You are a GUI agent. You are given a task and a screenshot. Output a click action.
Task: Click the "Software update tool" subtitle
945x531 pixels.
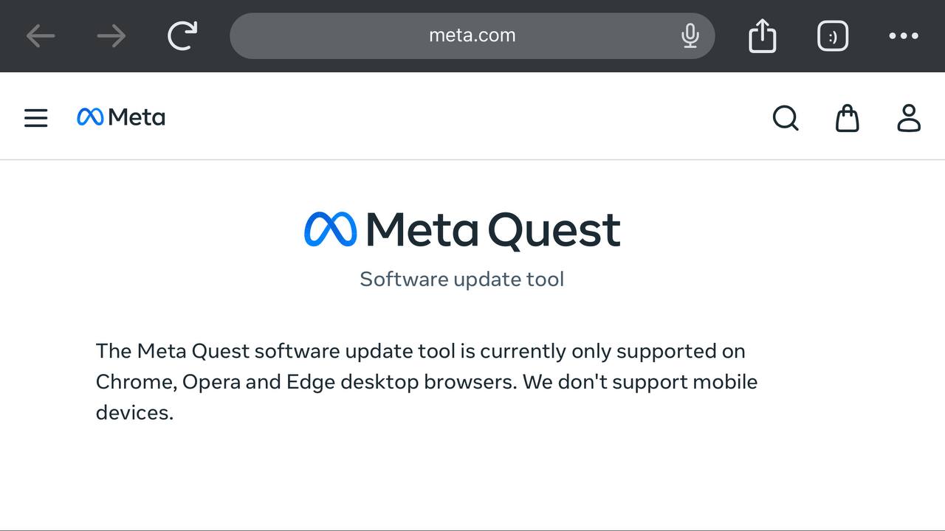point(462,280)
